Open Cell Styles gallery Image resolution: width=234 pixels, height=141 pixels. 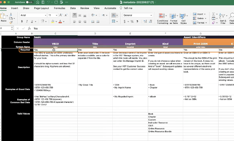pyautogui.click(x=184, y=18)
